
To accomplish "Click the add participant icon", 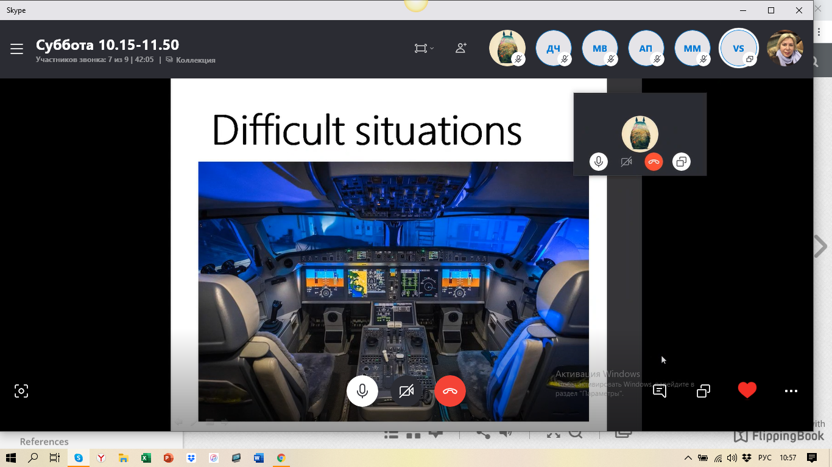I will [x=461, y=48].
